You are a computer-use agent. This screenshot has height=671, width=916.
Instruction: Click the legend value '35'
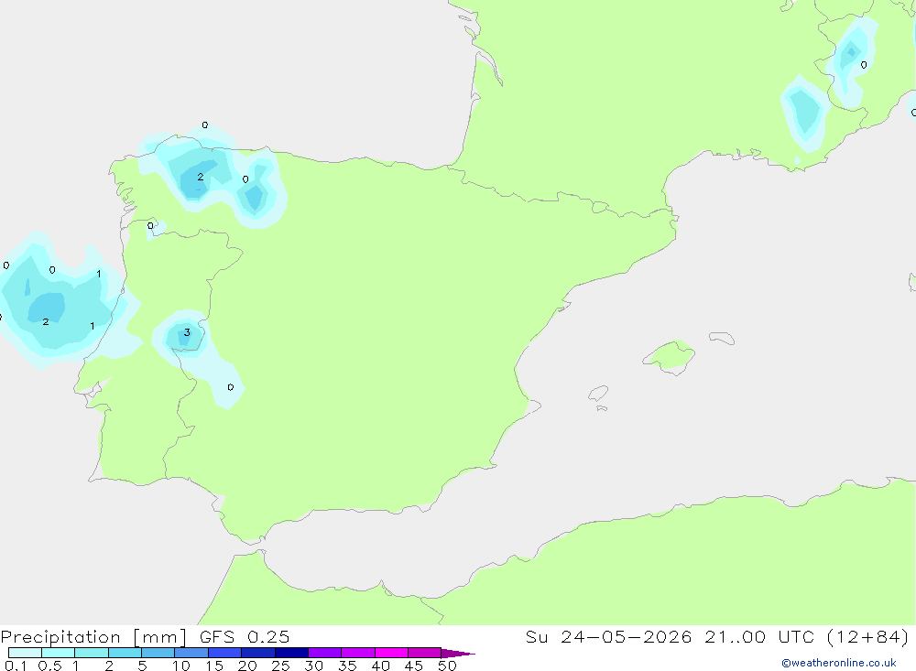click(347, 666)
